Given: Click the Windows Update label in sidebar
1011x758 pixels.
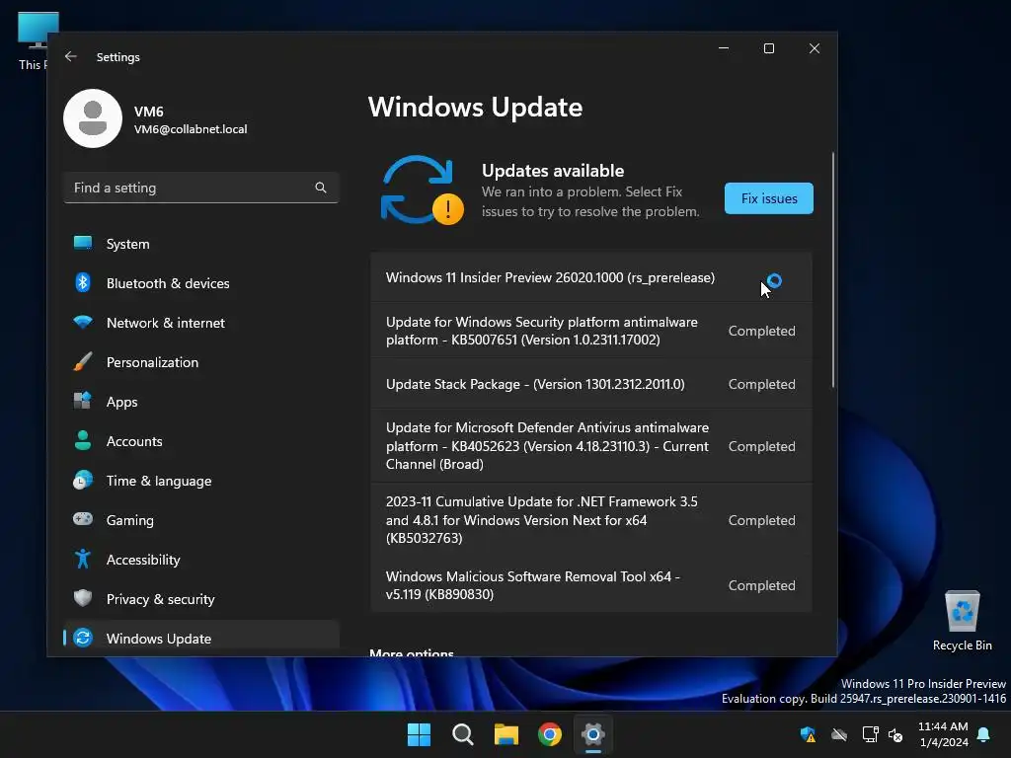Looking at the screenshot, I should (x=159, y=639).
